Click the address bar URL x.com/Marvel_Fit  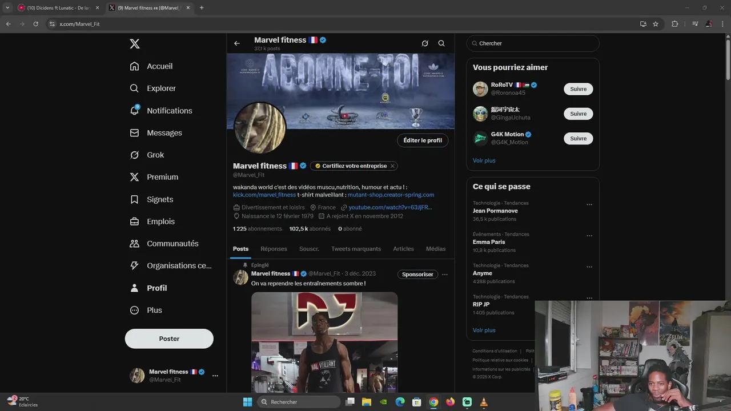[x=79, y=24]
